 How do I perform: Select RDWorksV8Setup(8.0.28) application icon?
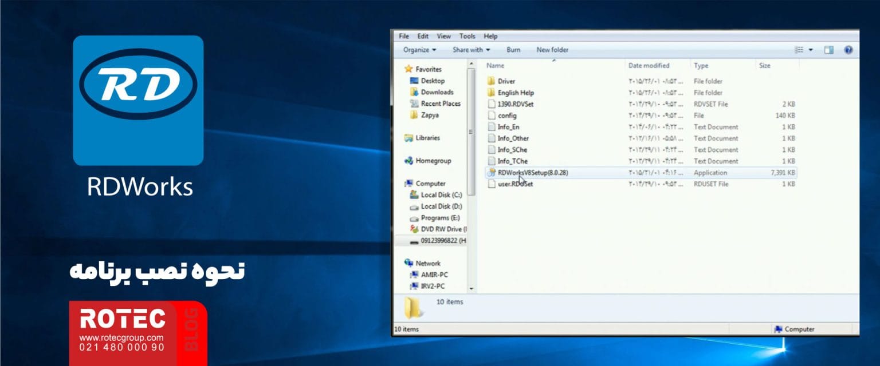click(491, 173)
